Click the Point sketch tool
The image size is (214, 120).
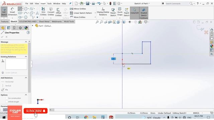[x=37, y=17]
